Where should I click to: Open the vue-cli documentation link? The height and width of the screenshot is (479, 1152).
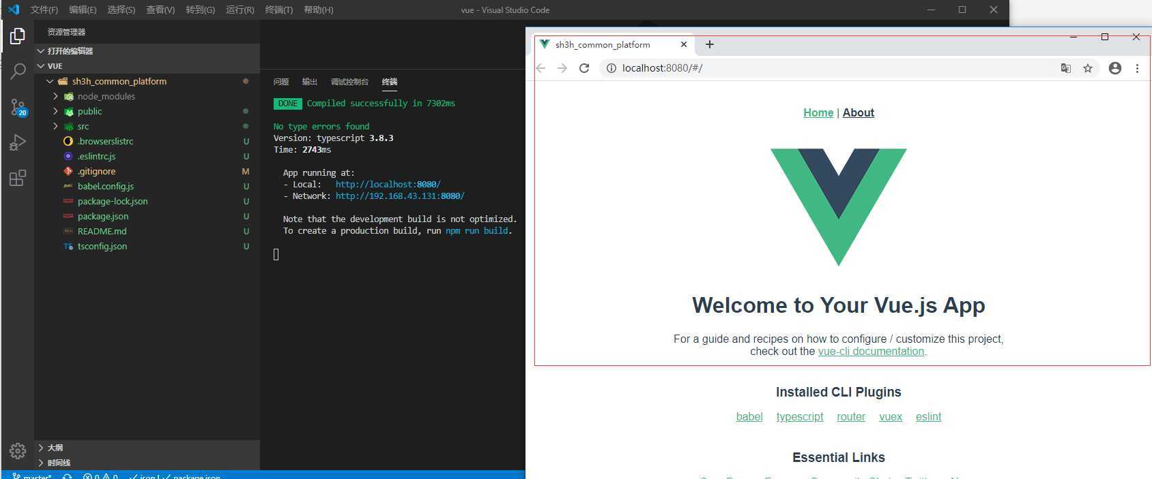(x=871, y=352)
